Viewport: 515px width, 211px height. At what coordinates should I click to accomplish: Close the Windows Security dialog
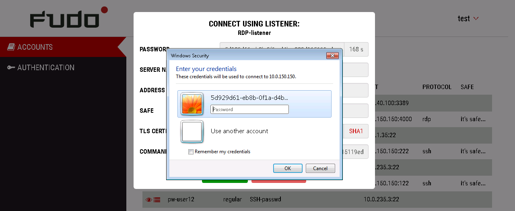(x=332, y=55)
